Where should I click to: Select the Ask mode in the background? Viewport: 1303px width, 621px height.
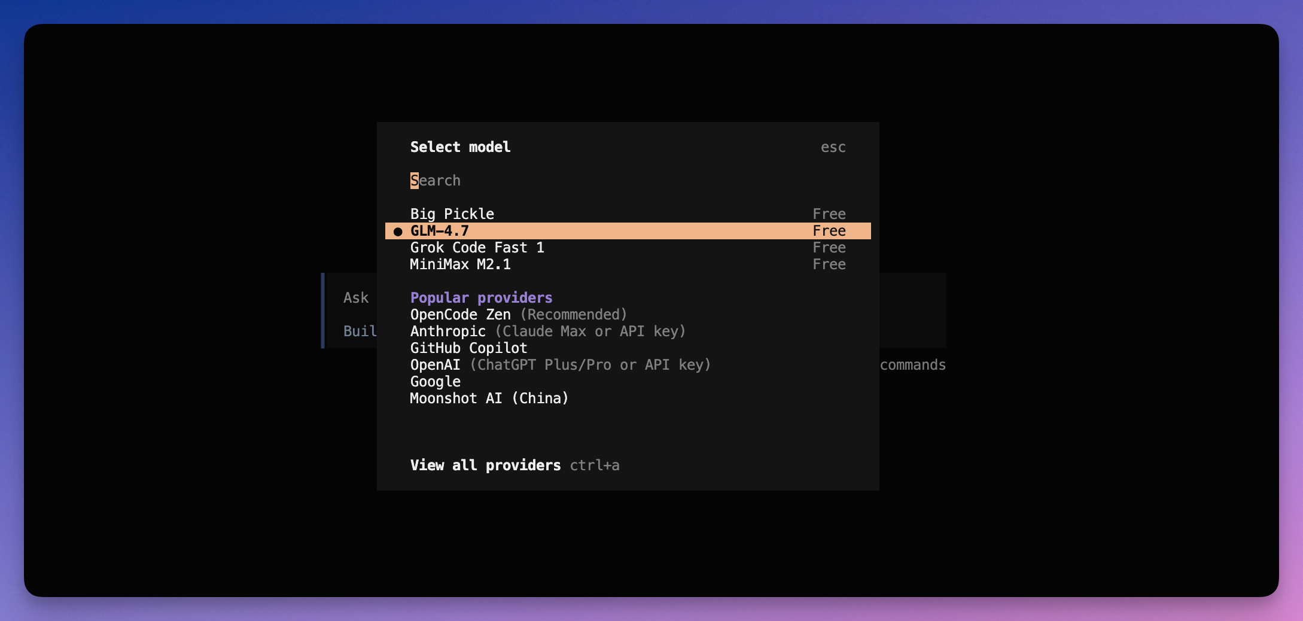pos(355,297)
